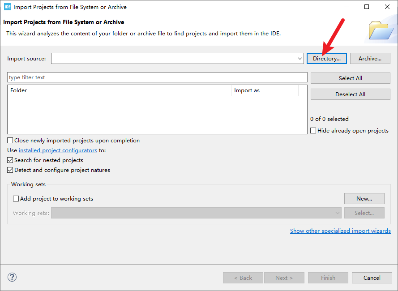
Task: Open the installed project configurators link
Action: [x=58, y=150]
